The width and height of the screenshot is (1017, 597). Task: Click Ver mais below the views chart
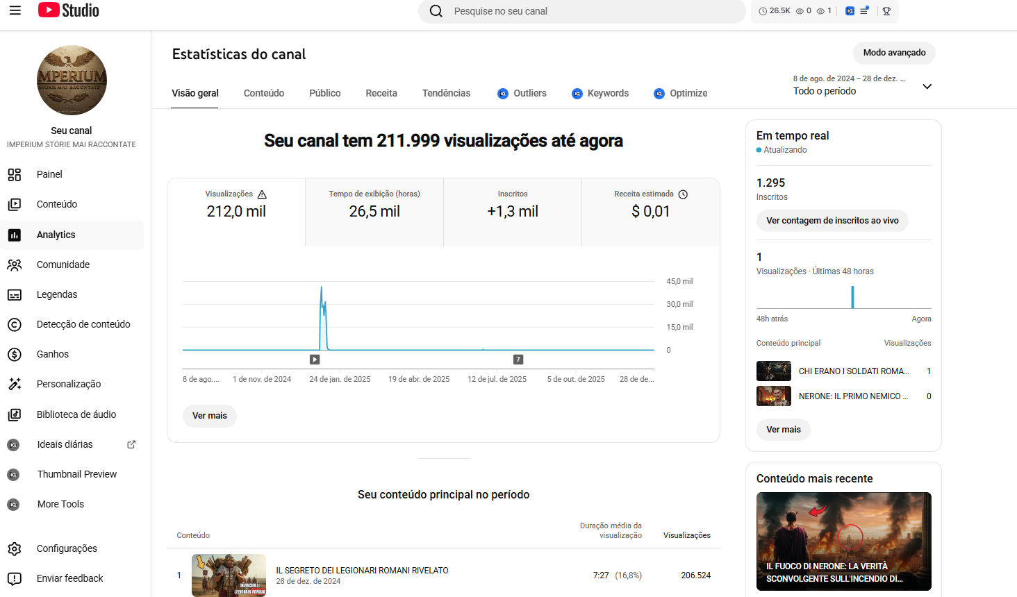click(210, 416)
